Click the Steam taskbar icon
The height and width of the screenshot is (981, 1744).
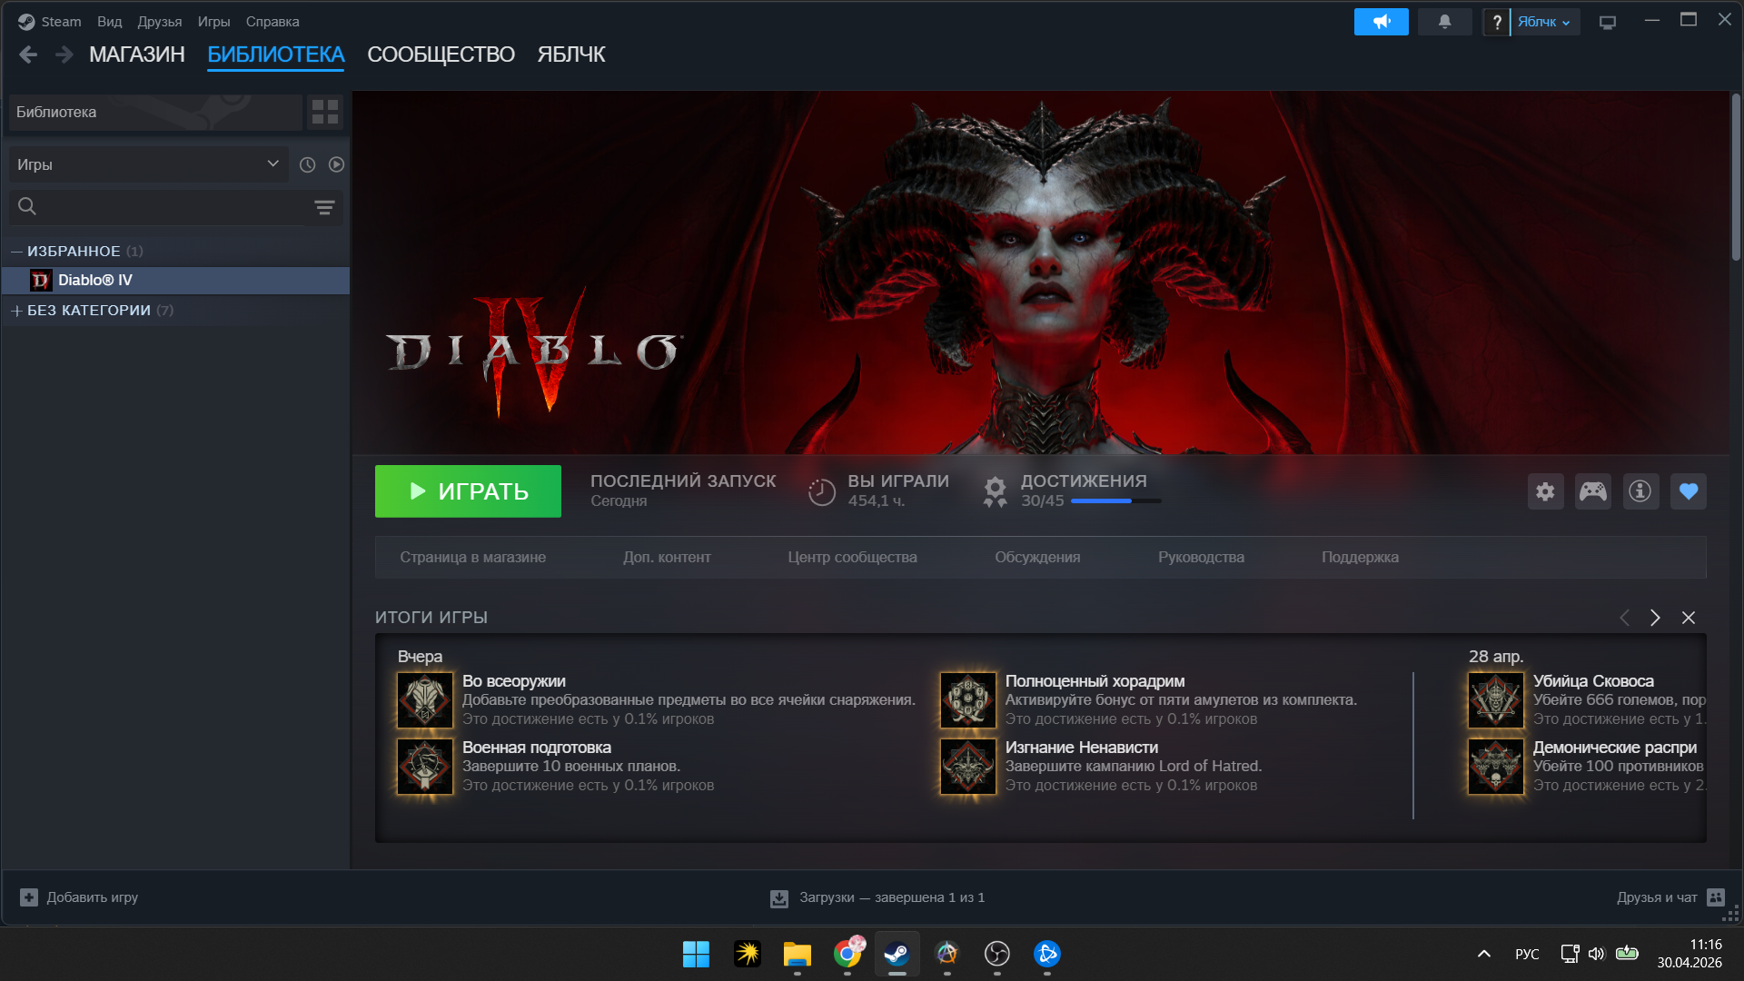[897, 954]
